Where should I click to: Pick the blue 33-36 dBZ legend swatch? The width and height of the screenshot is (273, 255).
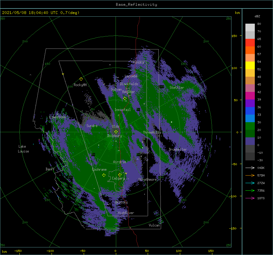250,111
